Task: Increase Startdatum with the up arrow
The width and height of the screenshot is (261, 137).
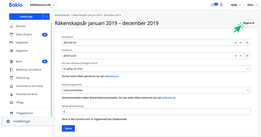Action: point(240,43)
